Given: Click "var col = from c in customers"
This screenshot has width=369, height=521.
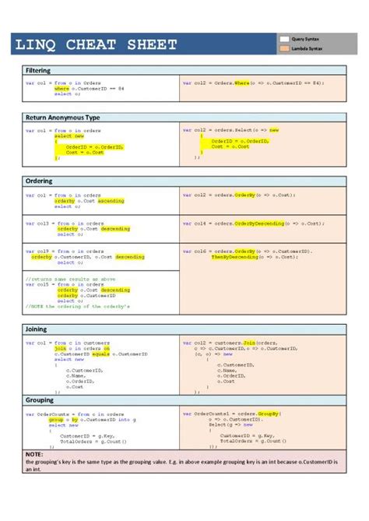Looking at the screenshot, I should coord(68,343).
